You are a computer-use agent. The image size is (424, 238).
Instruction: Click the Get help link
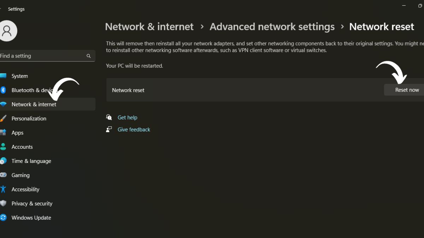coord(128,117)
